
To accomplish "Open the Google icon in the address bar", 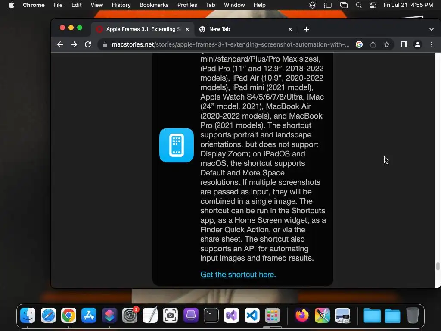I will point(359,44).
